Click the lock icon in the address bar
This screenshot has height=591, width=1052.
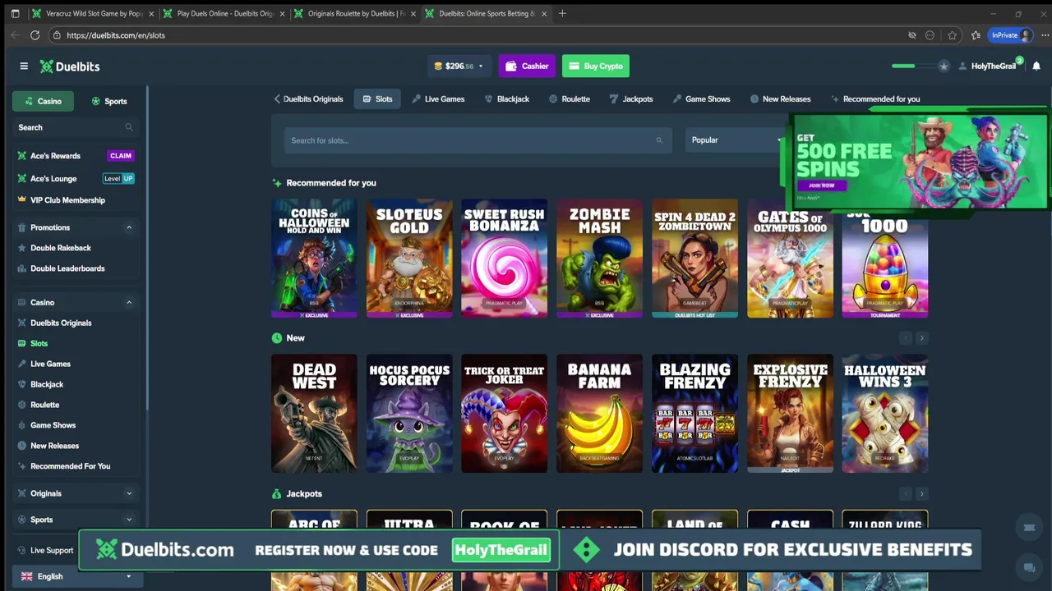(56, 35)
